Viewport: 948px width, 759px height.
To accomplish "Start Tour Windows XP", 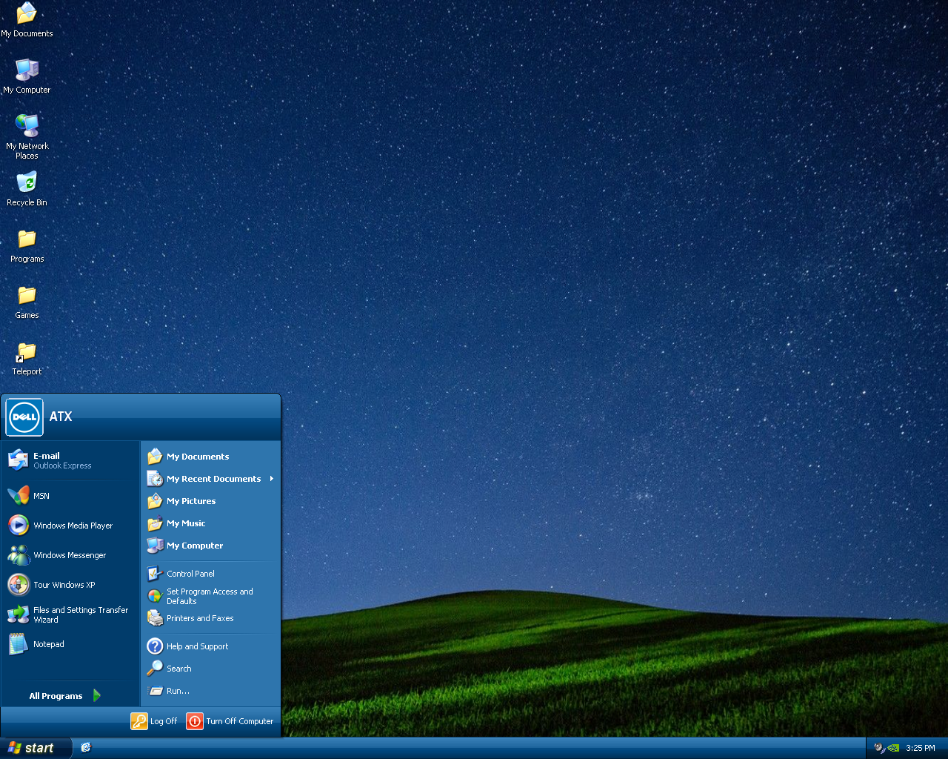I will click(x=70, y=585).
